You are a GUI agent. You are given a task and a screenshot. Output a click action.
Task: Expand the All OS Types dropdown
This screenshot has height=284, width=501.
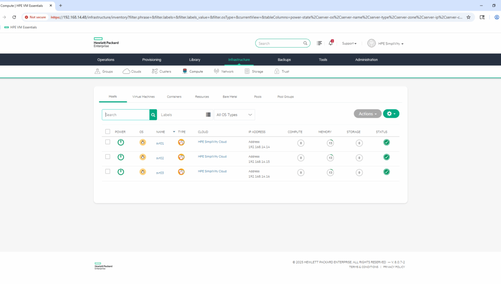click(x=234, y=115)
